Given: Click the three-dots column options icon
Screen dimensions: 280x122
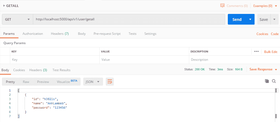Looking at the screenshot, I should [x=256, y=52].
